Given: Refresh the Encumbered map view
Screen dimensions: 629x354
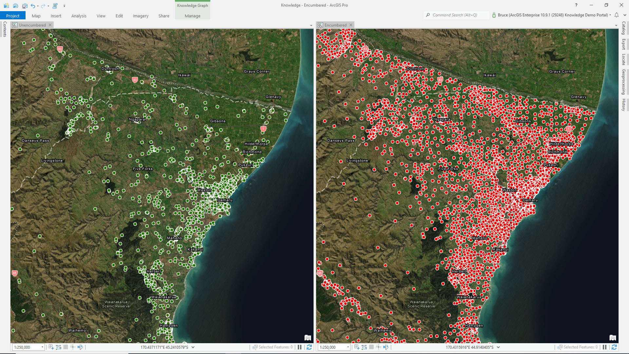Looking at the screenshot, I should coord(614,347).
